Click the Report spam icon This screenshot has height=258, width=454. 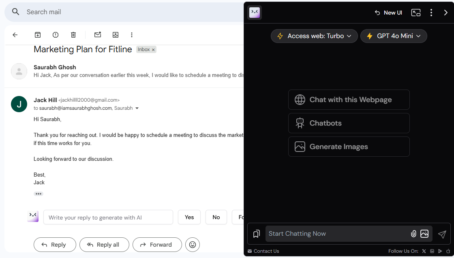(56, 35)
